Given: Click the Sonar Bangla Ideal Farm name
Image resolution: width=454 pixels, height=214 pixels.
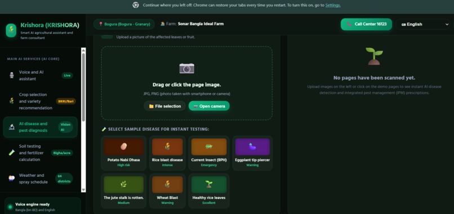Looking at the screenshot, I should (201, 24).
